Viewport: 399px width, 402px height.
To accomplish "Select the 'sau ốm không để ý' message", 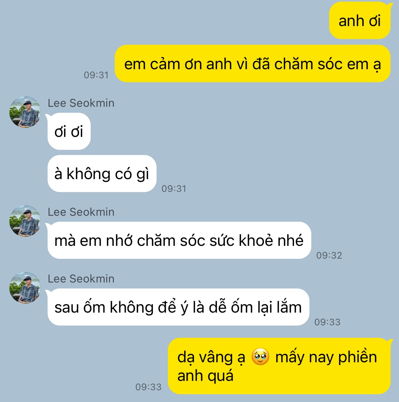I will pos(178,307).
